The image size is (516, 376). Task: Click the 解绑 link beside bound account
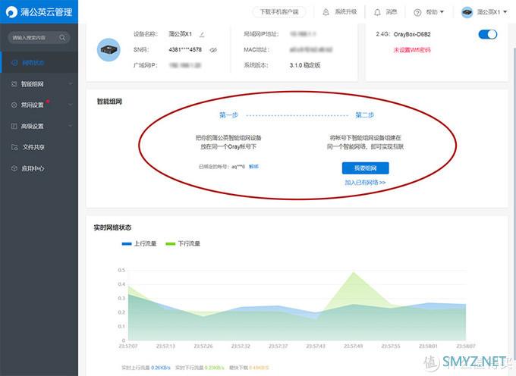(x=253, y=167)
